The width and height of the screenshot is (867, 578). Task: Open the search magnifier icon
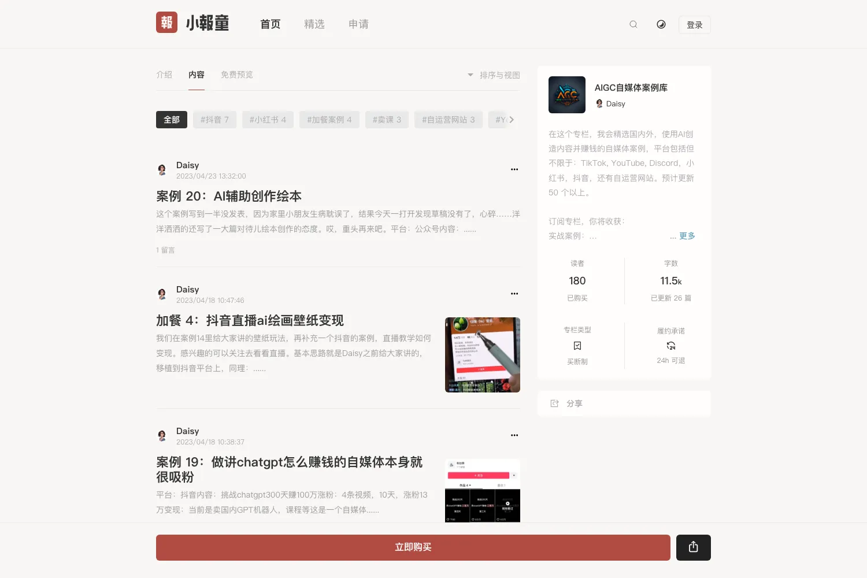coord(633,24)
